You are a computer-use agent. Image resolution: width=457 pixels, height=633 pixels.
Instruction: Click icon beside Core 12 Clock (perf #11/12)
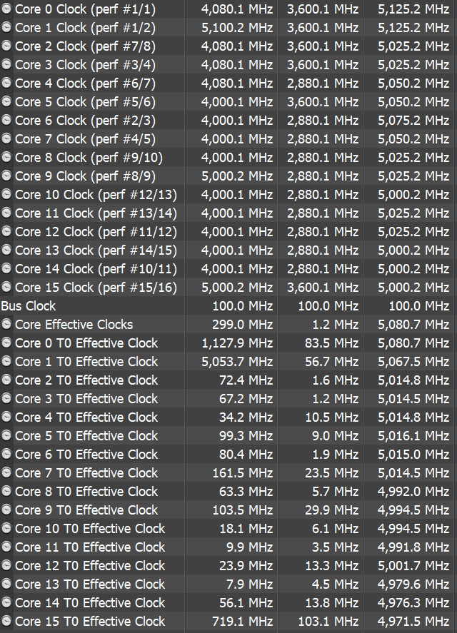pos(6,232)
